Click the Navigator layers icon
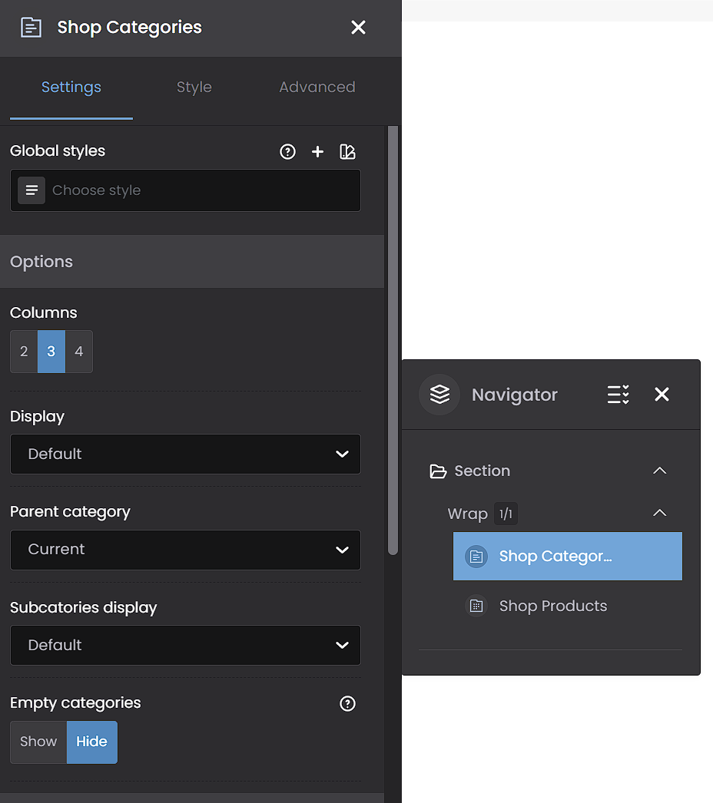This screenshot has height=803, width=713. [x=439, y=395]
